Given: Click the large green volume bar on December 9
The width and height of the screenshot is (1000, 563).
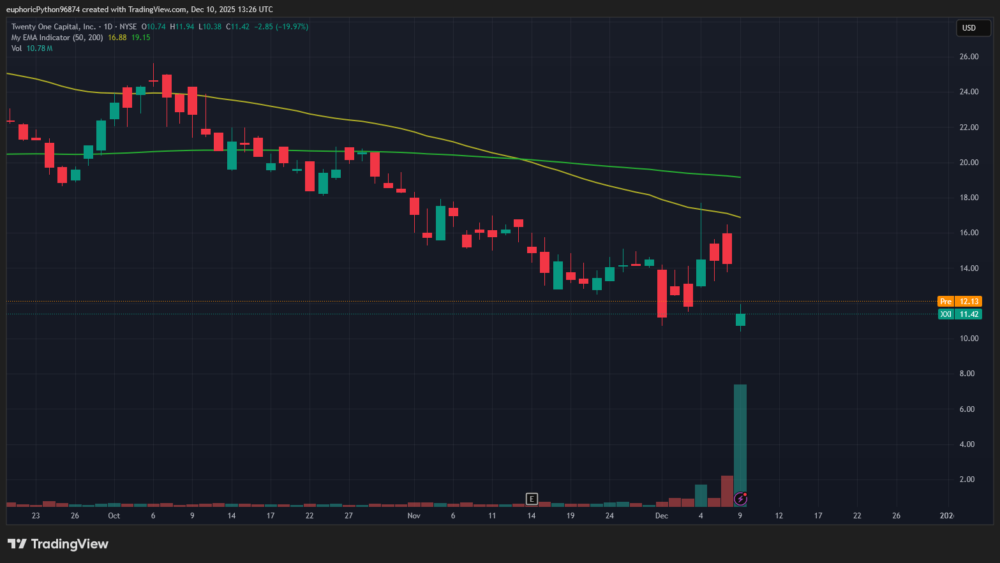Looking at the screenshot, I should click(740, 440).
